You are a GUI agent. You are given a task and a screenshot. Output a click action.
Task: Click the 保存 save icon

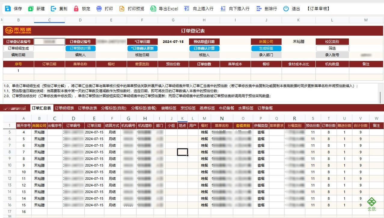[x=8, y=9]
